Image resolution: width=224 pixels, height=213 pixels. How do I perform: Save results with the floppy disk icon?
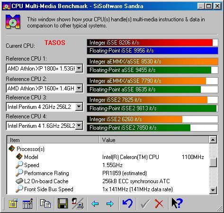[63, 204]
